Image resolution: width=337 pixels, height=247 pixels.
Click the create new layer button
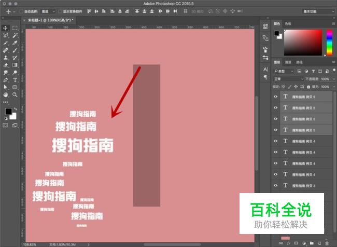[x=319, y=243]
